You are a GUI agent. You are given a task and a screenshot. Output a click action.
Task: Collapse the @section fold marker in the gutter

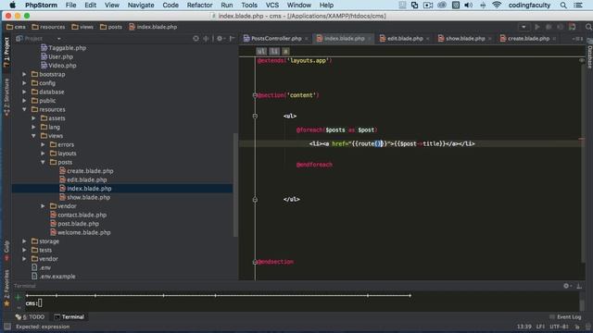point(255,95)
